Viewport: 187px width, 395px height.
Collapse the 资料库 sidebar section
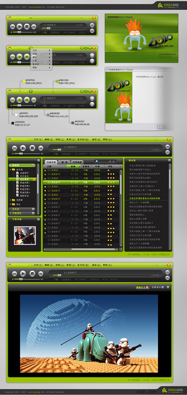point(10,165)
